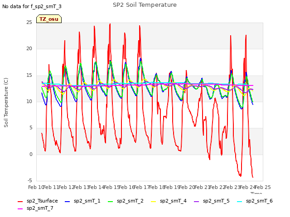Click the 25 y-axis tick label
This screenshot has height=217, width=290.
[29, 23]
